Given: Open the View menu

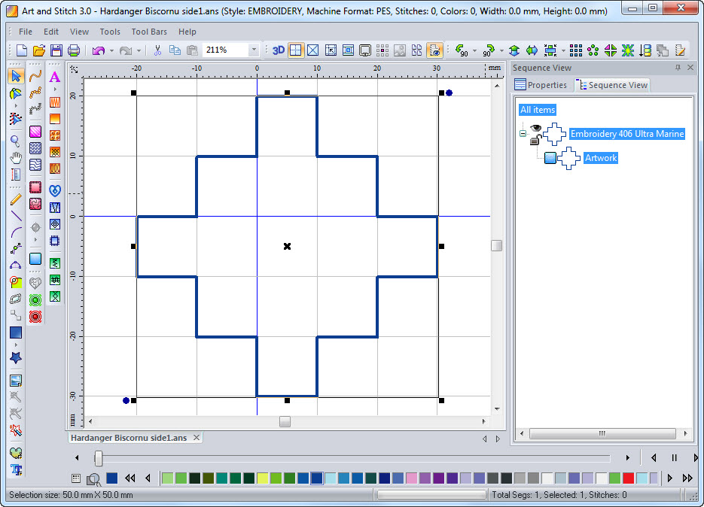Looking at the screenshot, I should click(x=79, y=32).
